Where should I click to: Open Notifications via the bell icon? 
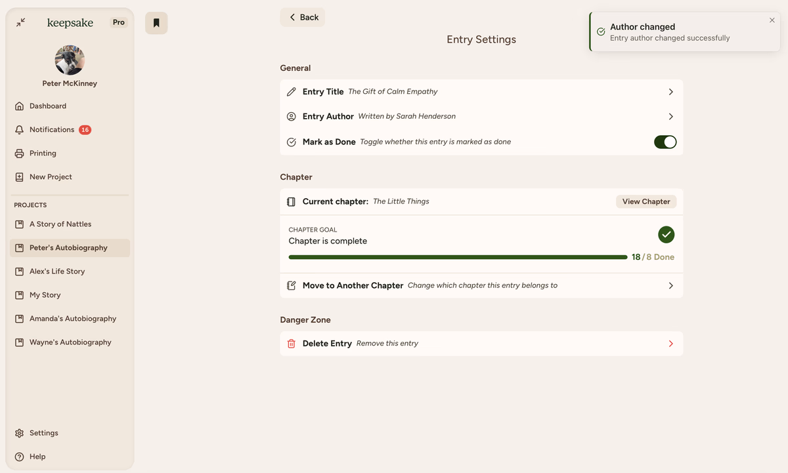[20, 130]
